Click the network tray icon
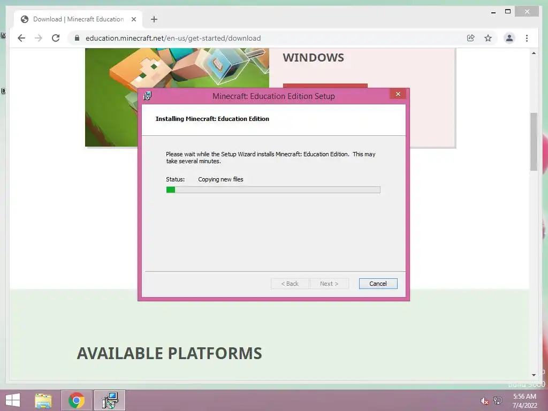 tap(498, 401)
